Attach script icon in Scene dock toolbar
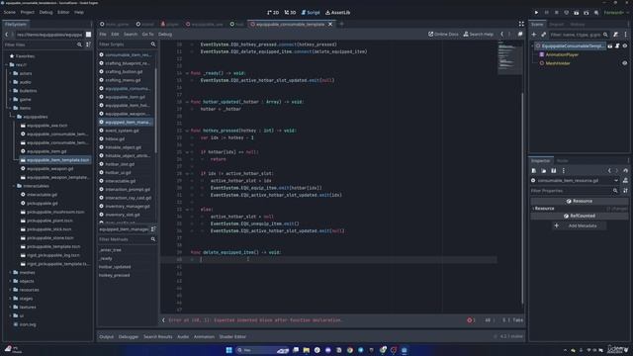 click(615, 35)
